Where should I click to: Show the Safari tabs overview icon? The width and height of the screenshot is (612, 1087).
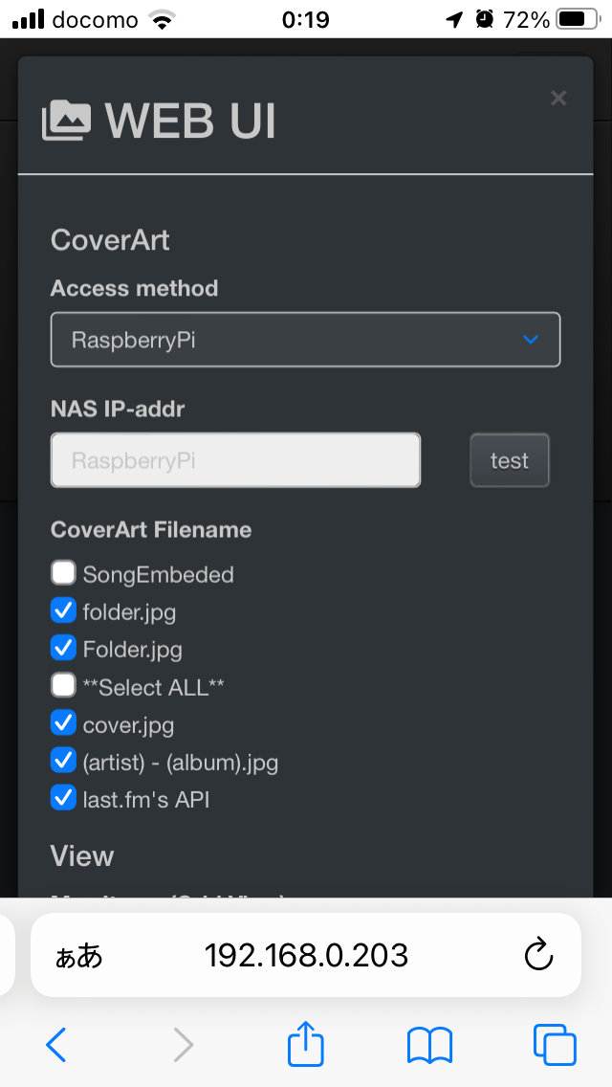click(x=555, y=1045)
